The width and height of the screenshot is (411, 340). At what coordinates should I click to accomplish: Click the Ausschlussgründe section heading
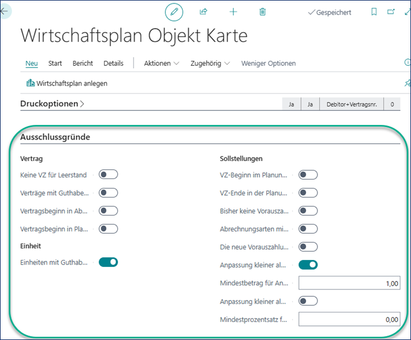tap(55, 137)
